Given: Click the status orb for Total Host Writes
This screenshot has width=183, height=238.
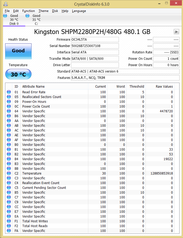Looking at the screenshot, I should point(9,221).
